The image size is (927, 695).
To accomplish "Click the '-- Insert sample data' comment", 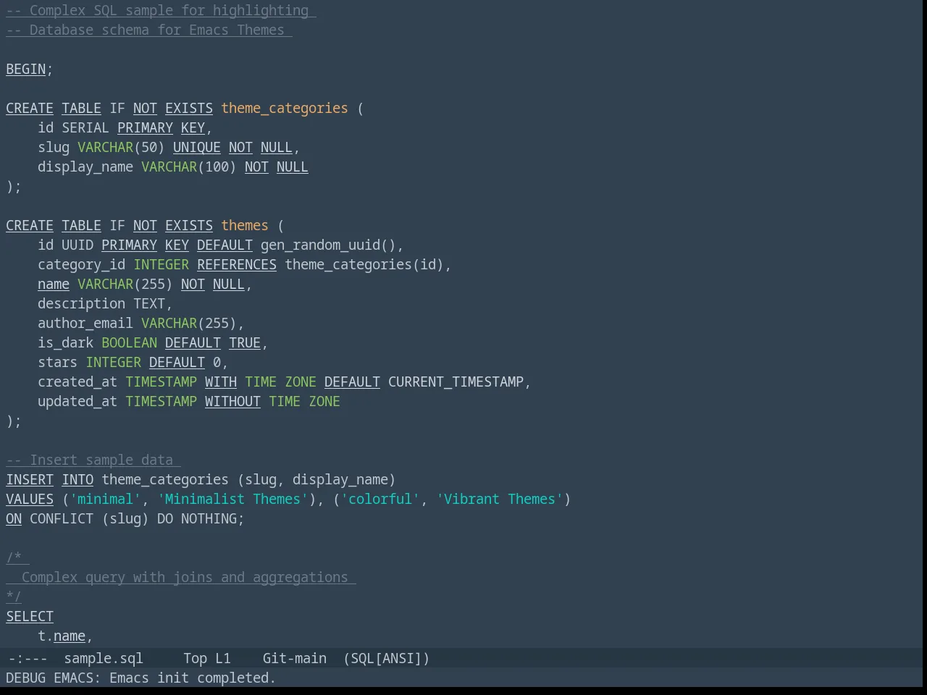I will tap(93, 460).
